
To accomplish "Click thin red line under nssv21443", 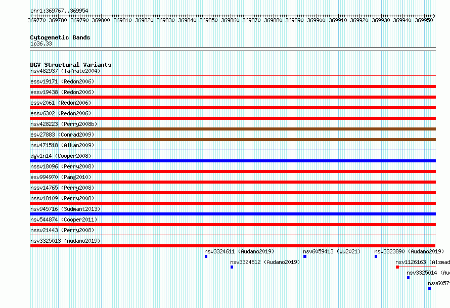I will (233, 235).
